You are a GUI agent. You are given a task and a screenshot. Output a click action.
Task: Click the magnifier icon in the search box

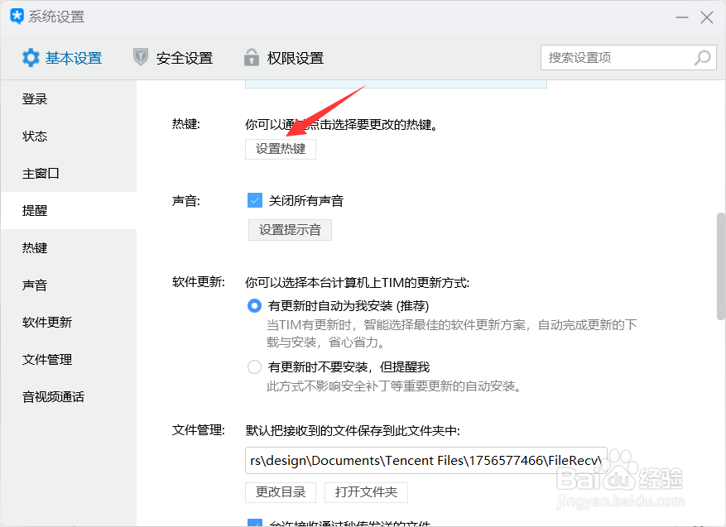pos(701,57)
